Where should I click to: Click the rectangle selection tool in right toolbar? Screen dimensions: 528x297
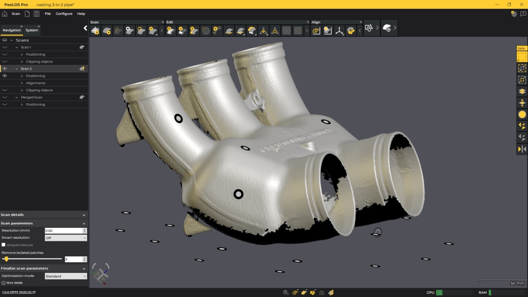[522, 57]
